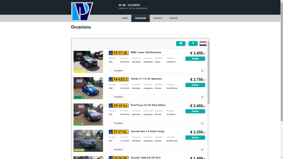Viewport: 283px width, 159px height.
Task: Tick Vergelijken for Hyundai Atos
Action: [112, 150]
